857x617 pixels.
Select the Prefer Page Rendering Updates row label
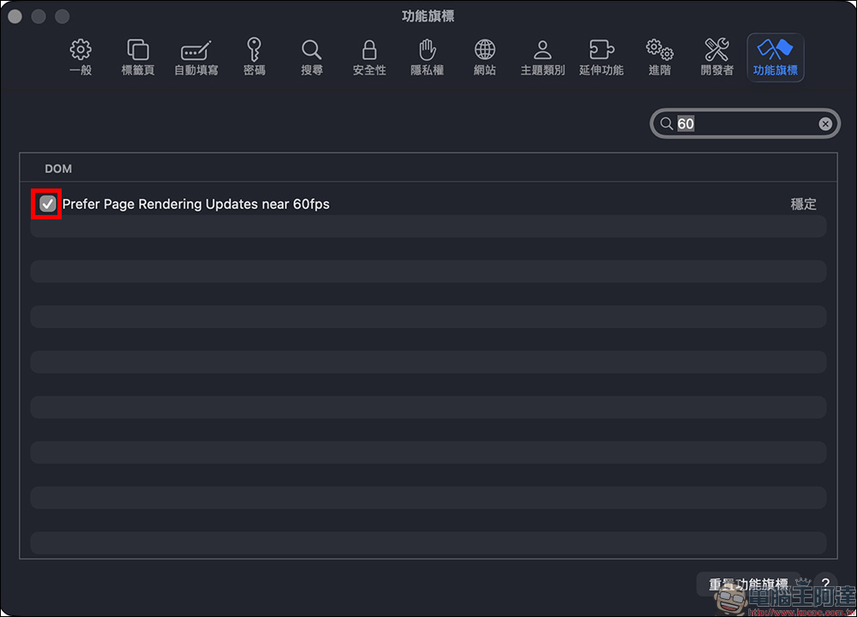pos(196,204)
